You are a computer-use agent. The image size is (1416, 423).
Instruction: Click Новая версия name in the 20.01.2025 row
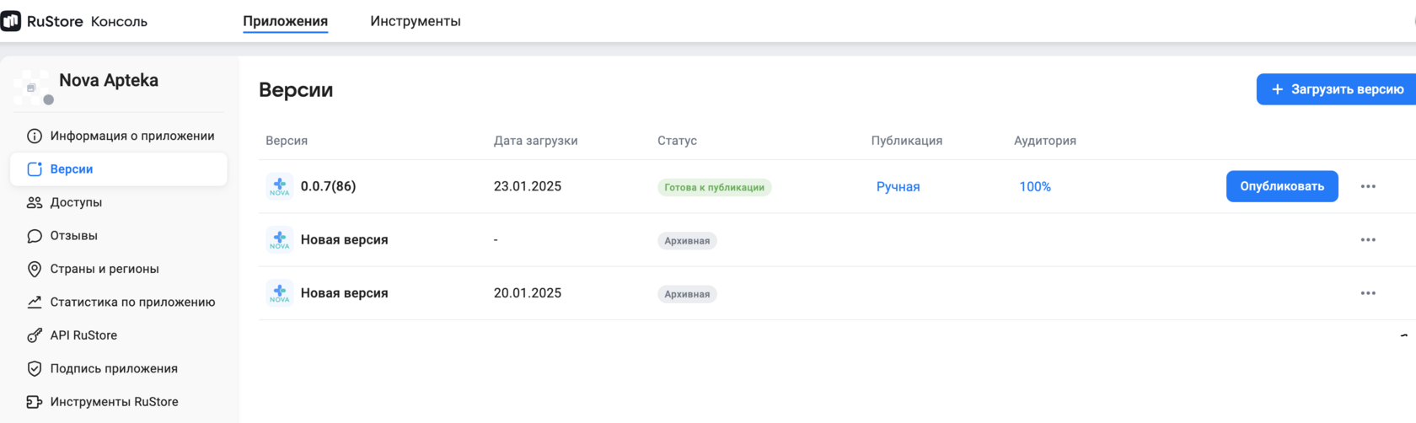344,293
